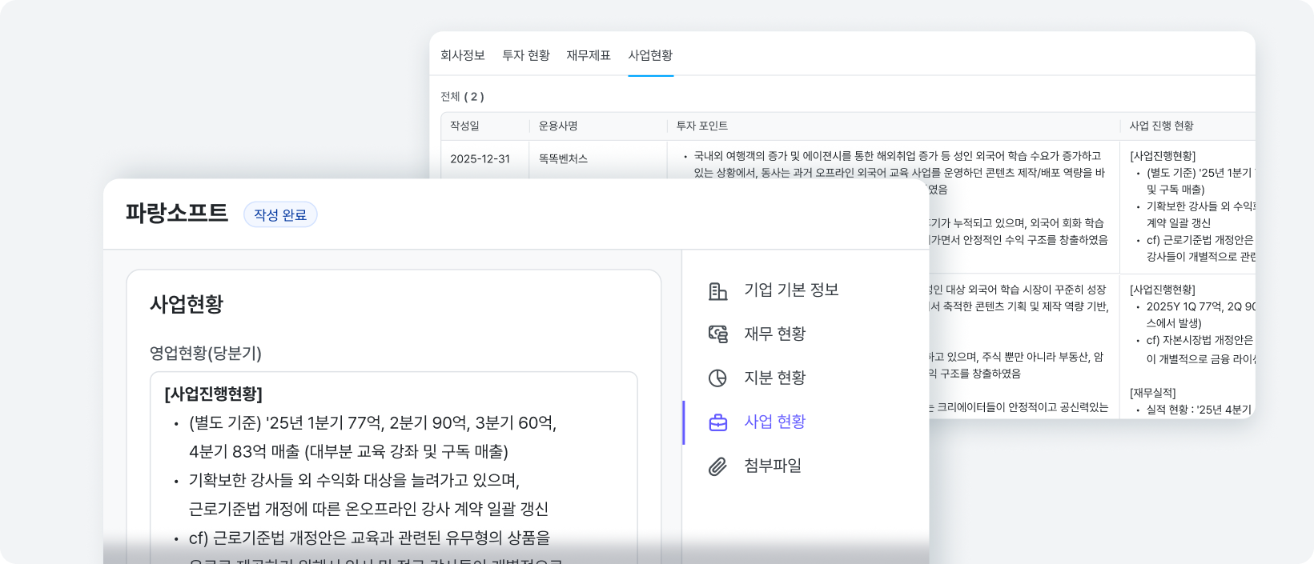Viewport: 1314px width, 564px height.
Task: Click the 사업현황 card heading
Action: pyautogui.click(x=187, y=304)
